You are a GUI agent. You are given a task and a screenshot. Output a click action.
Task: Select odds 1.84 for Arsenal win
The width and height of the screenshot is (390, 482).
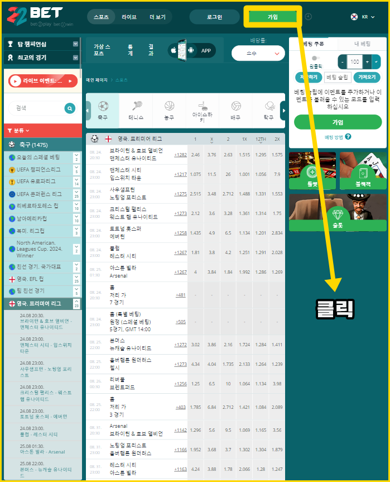tap(228, 272)
